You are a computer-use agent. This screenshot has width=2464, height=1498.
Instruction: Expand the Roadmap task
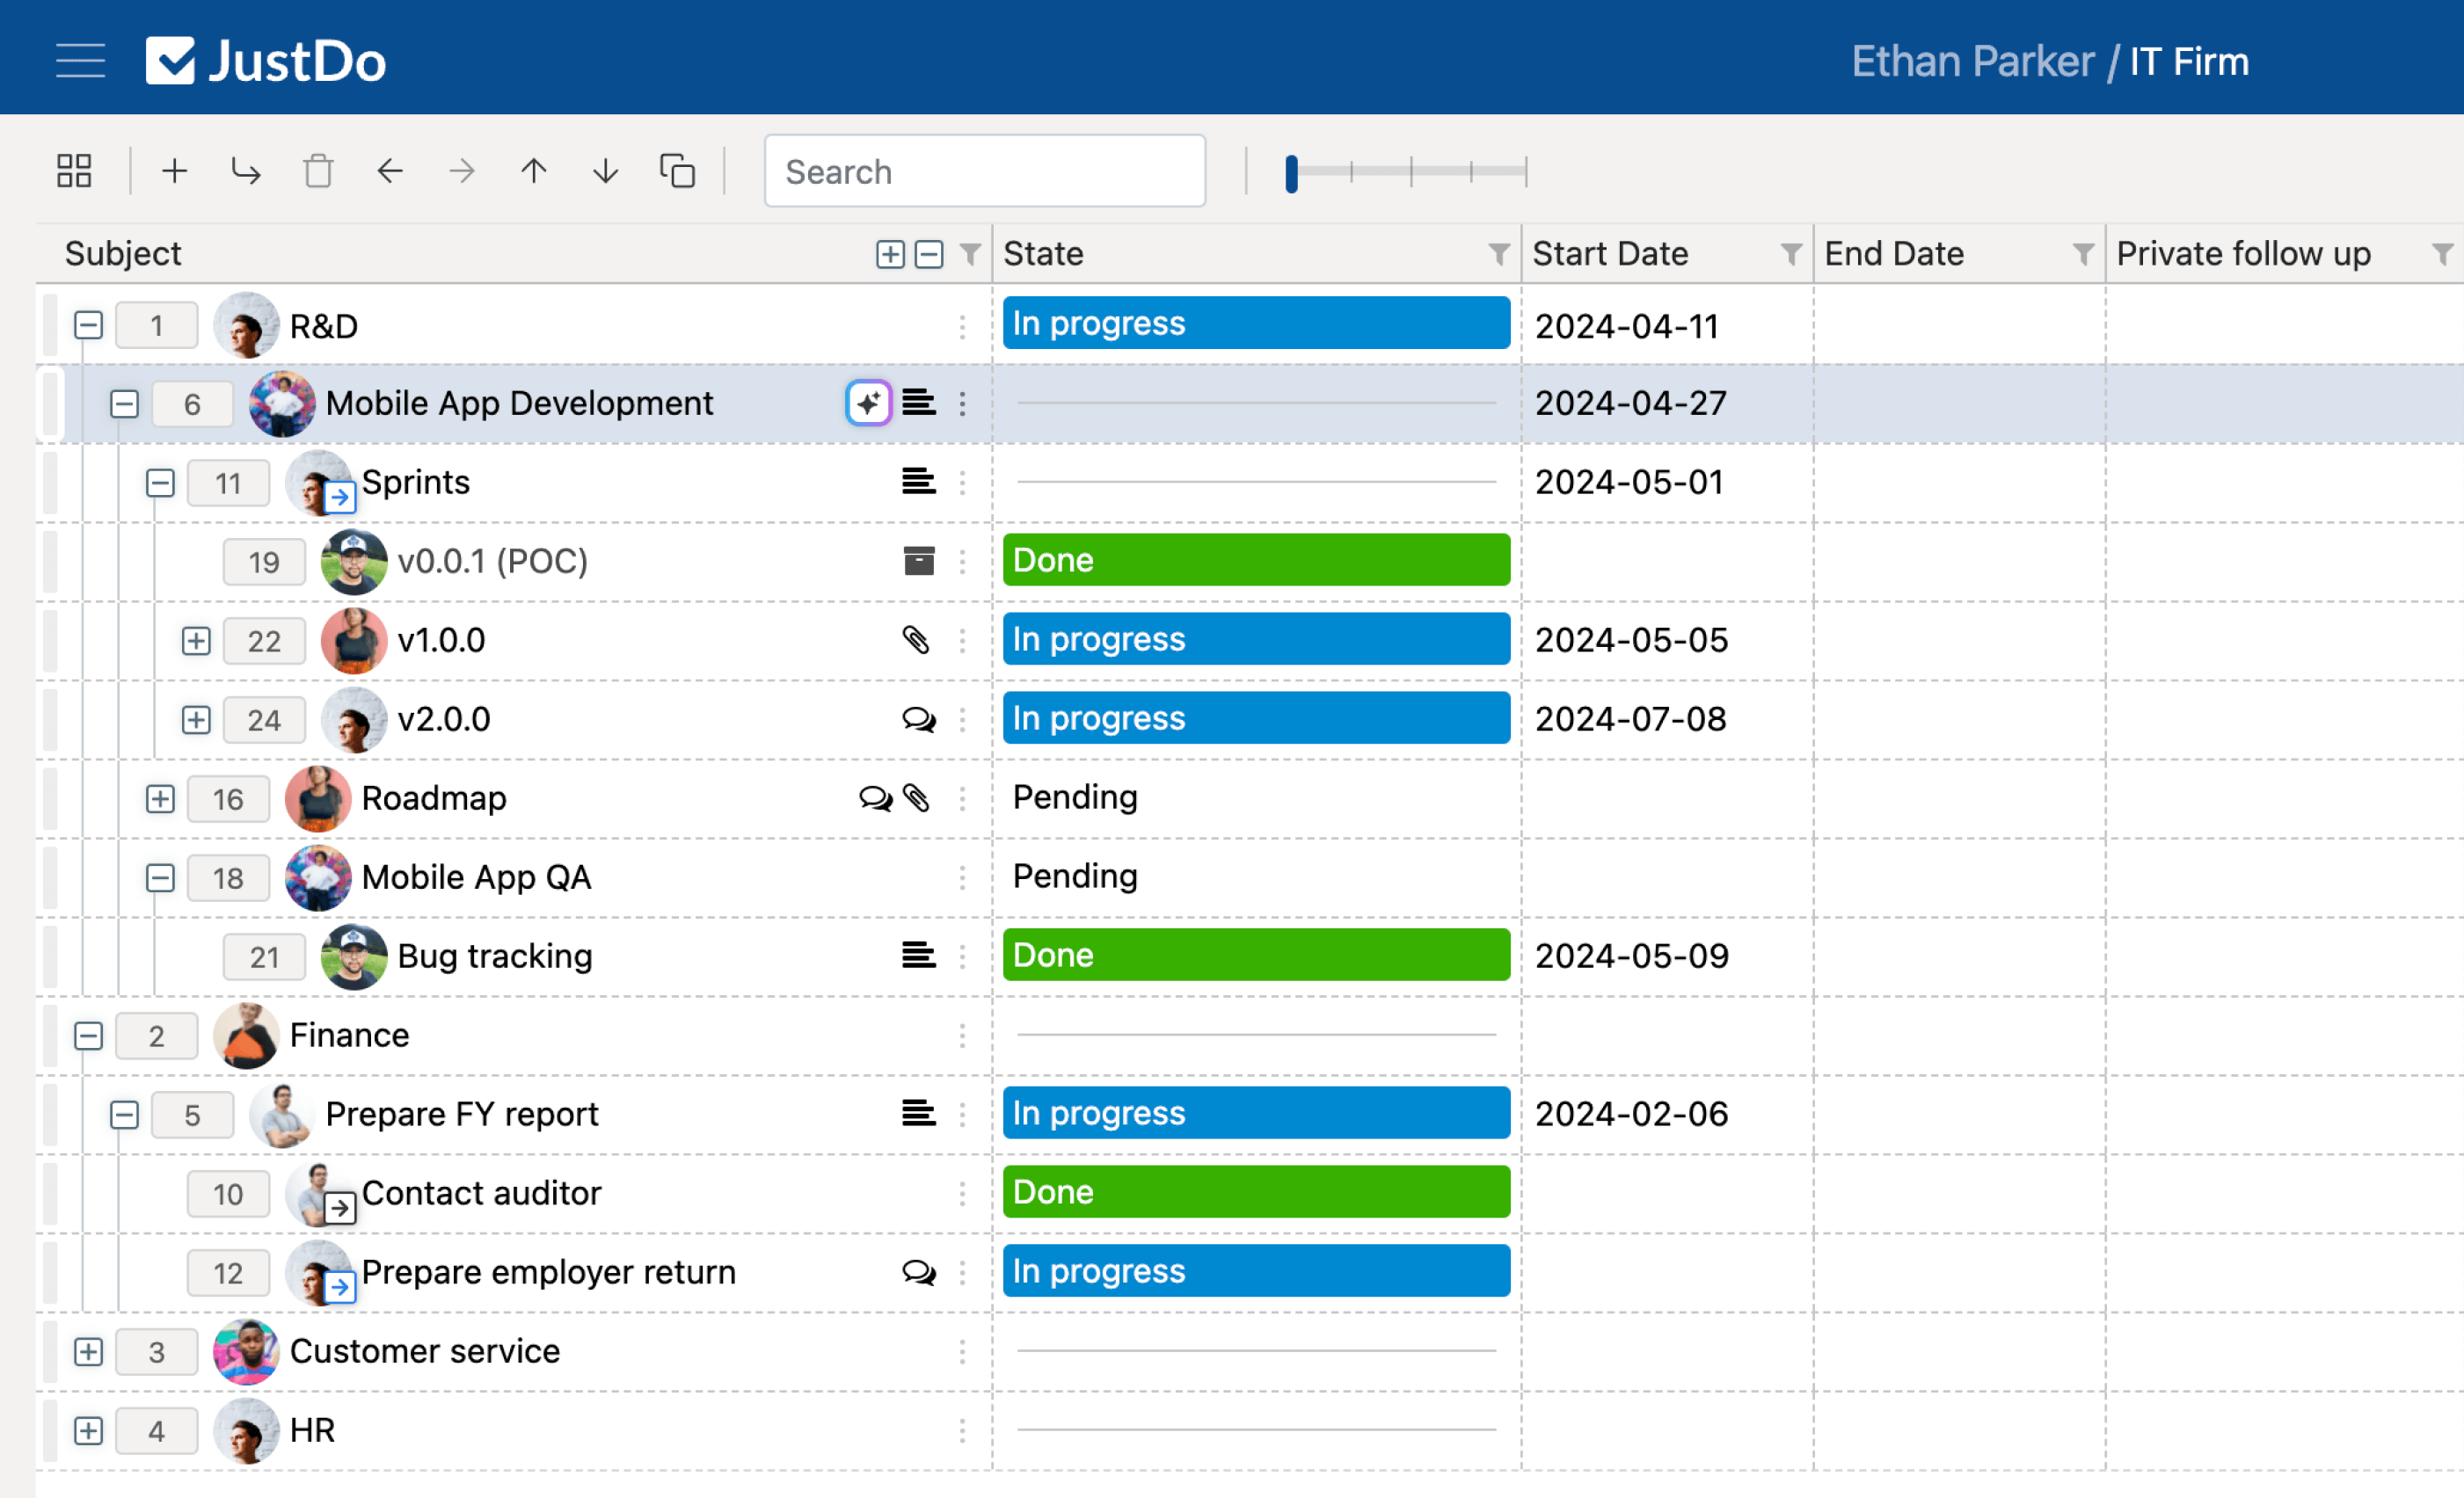point(160,799)
